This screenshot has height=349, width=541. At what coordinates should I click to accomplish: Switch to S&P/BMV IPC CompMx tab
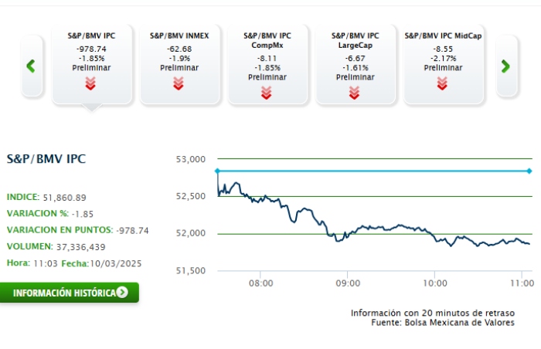267,54
